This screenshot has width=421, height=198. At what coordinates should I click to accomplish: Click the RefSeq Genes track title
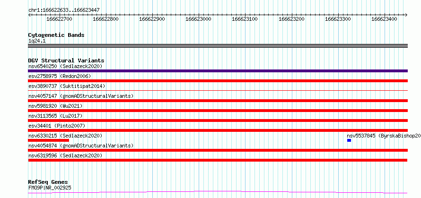[x=48, y=182]
